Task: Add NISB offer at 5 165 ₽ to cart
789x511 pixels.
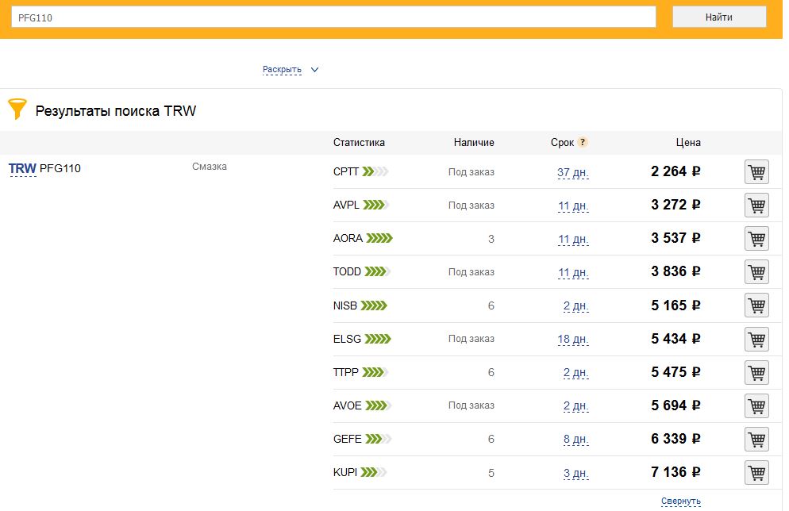Action: (x=756, y=305)
